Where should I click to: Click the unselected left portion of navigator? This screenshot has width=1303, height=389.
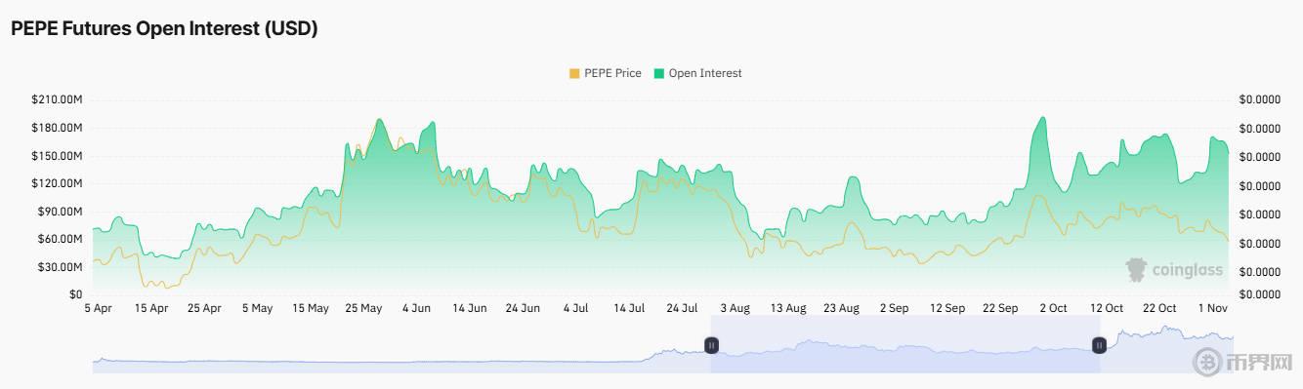[x=401, y=344]
